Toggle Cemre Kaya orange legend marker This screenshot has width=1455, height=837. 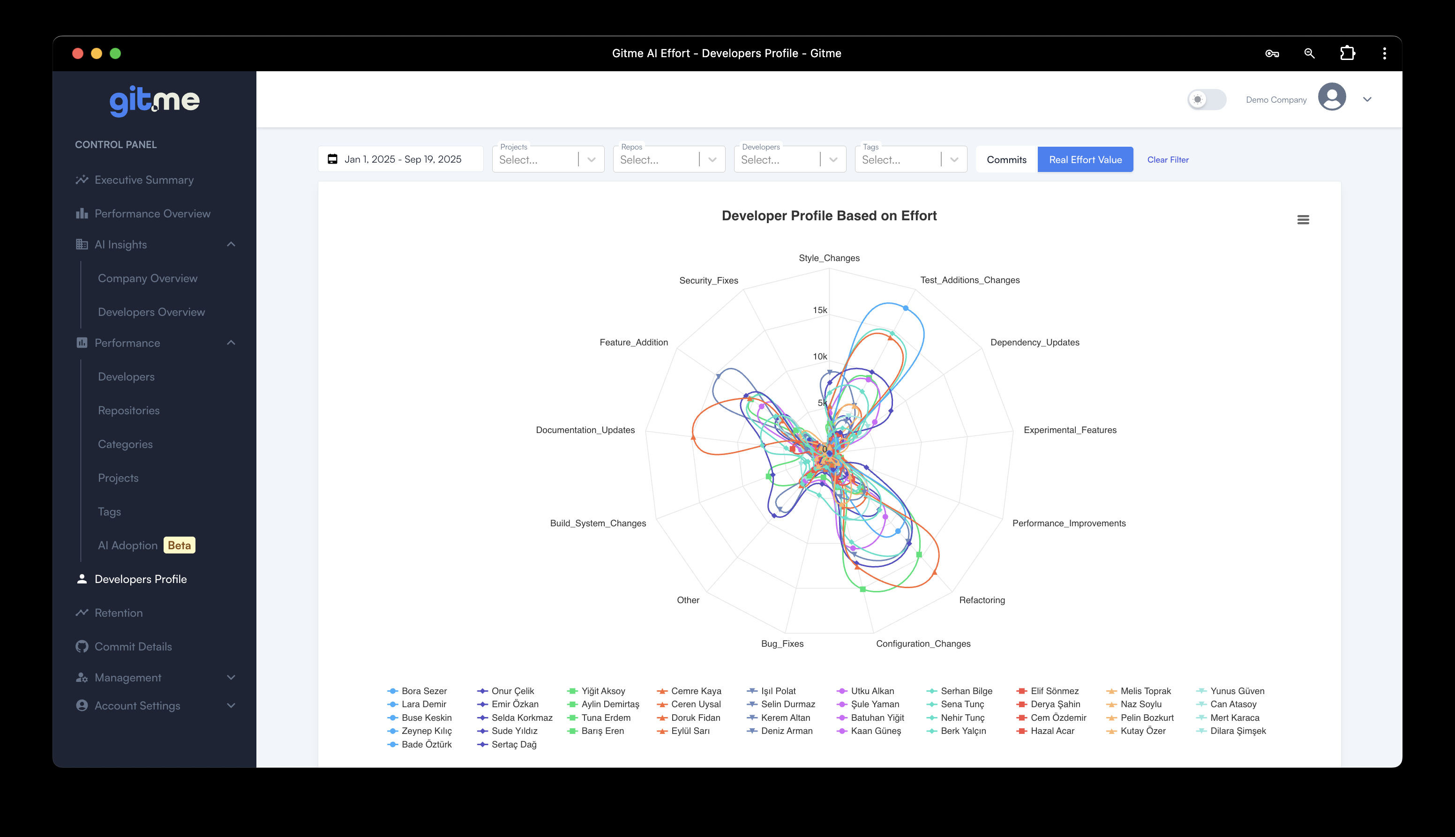click(x=662, y=691)
